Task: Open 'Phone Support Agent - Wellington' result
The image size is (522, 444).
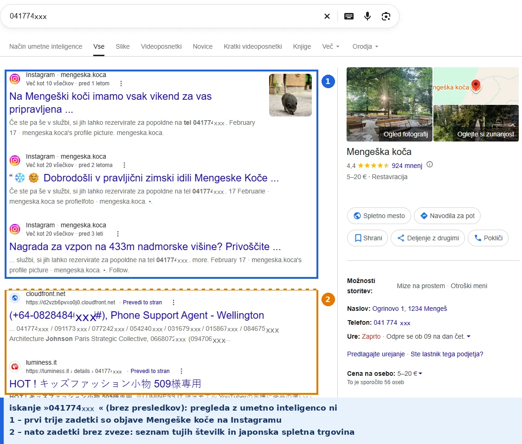Action: [x=136, y=315]
